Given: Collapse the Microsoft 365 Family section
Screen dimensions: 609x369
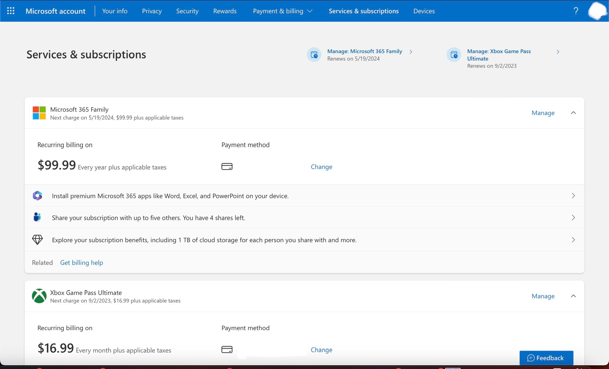Looking at the screenshot, I should click(573, 113).
